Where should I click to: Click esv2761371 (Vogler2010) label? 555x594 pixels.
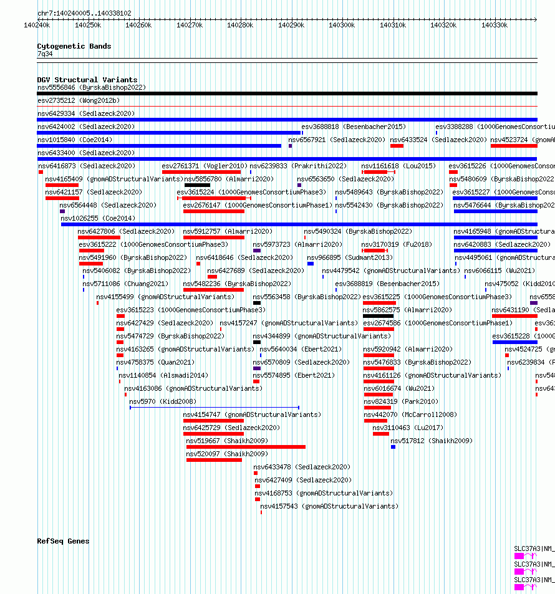click(205, 166)
